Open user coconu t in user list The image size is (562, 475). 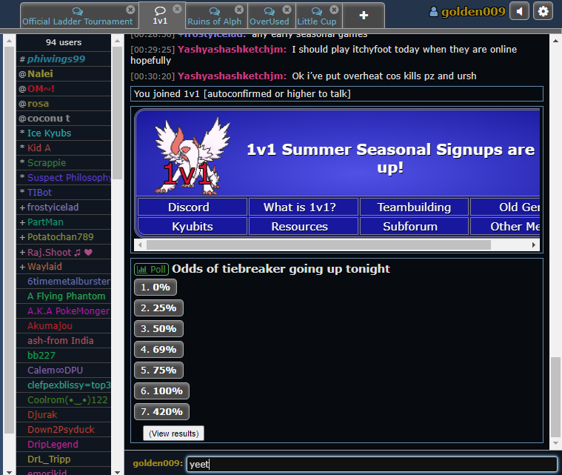coord(64,118)
